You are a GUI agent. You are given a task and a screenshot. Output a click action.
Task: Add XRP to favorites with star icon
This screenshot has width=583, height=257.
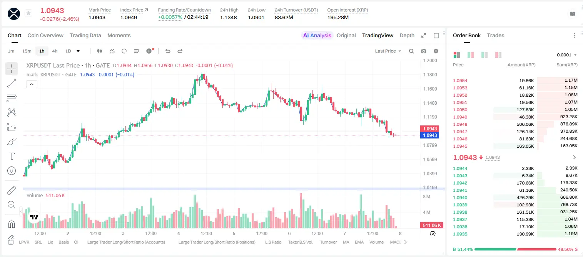(28, 13)
